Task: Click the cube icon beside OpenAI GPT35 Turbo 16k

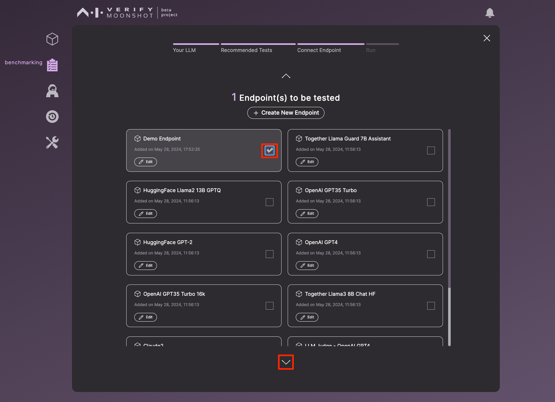Action: (x=138, y=294)
